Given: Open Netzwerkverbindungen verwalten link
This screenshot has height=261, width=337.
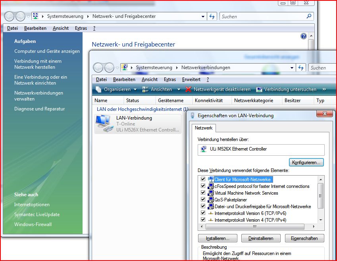Looking at the screenshot, I should click(39, 96).
